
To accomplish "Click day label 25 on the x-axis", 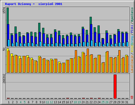I will 103,102.
